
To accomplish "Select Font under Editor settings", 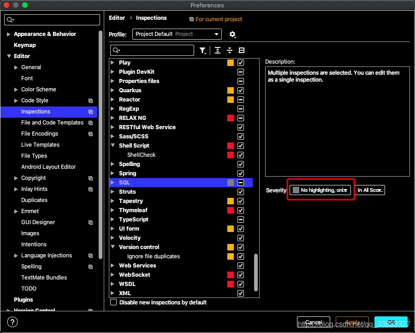I will click(x=27, y=78).
